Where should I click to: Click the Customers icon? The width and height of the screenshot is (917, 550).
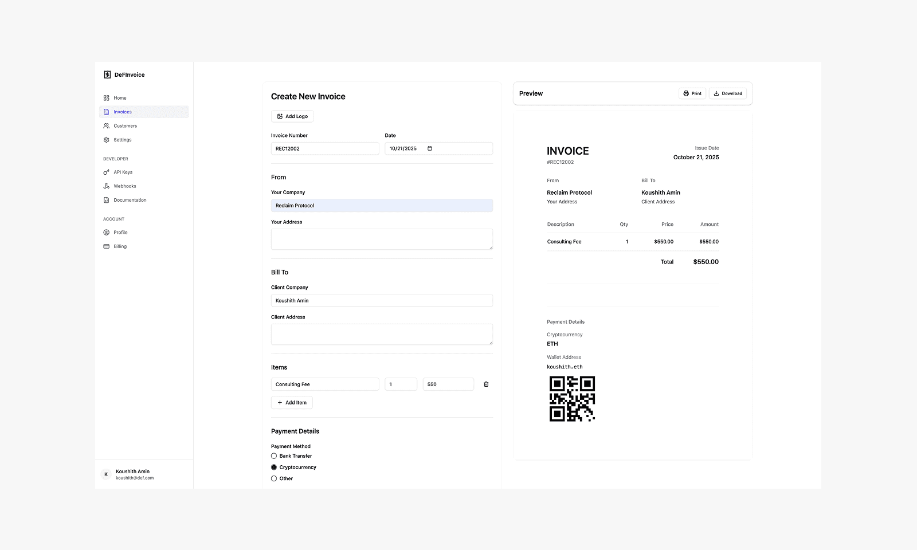pos(106,125)
